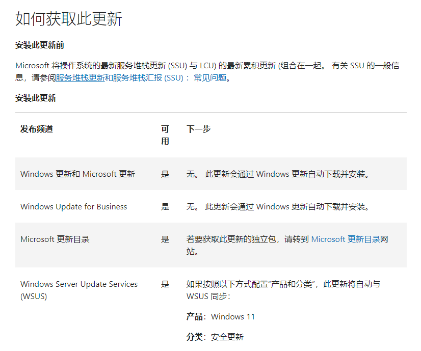Image resolution: width=421 pixels, height=351 pixels.
Task: Click the 产品：Windows 11 line
Action: [x=220, y=317]
